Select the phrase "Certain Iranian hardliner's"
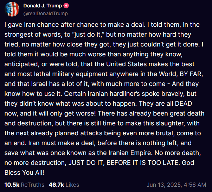 pyautogui.click(x=102, y=94)
